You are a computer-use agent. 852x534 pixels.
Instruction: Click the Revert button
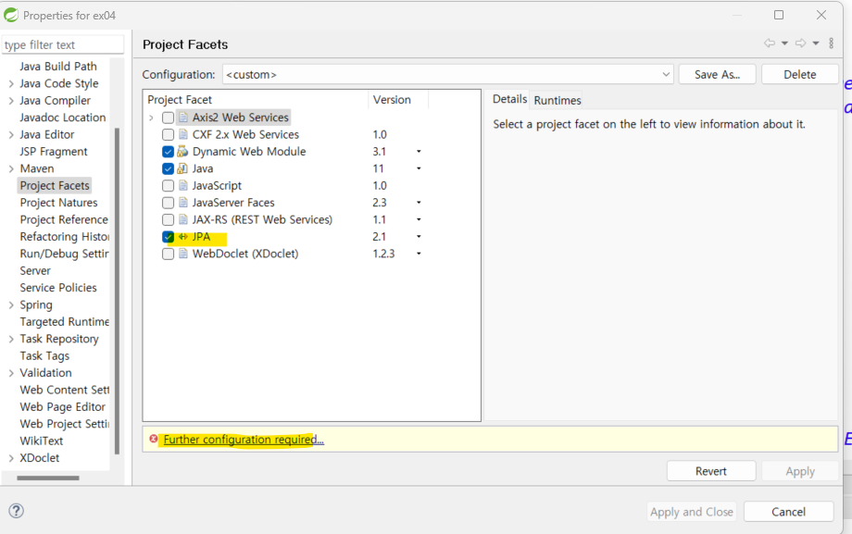[710, 471]
